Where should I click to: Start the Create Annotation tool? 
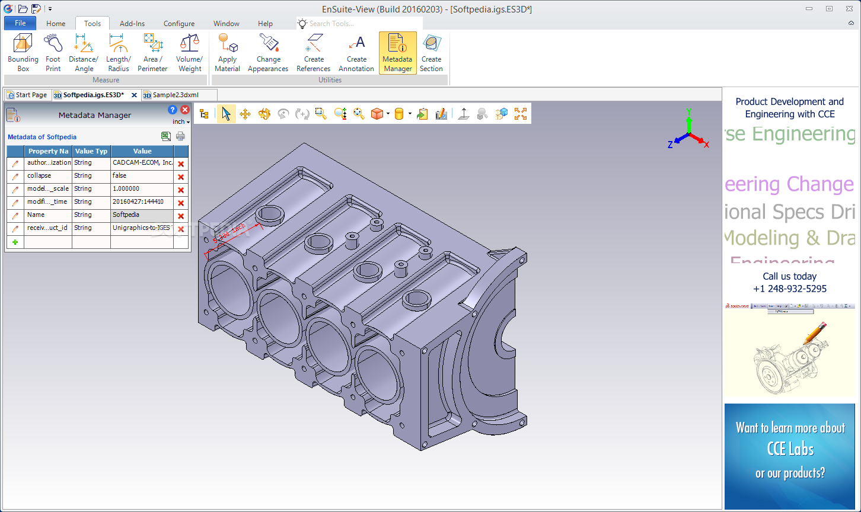click(356, 53)
